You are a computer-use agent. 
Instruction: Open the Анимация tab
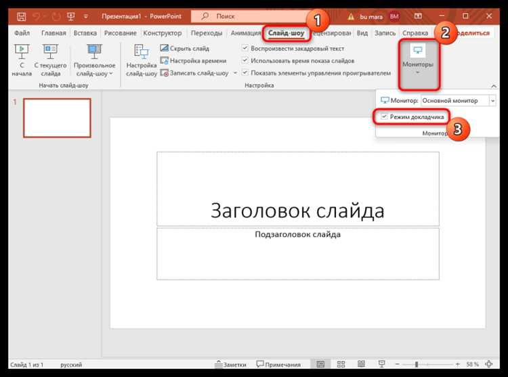(x=246, y=33)
